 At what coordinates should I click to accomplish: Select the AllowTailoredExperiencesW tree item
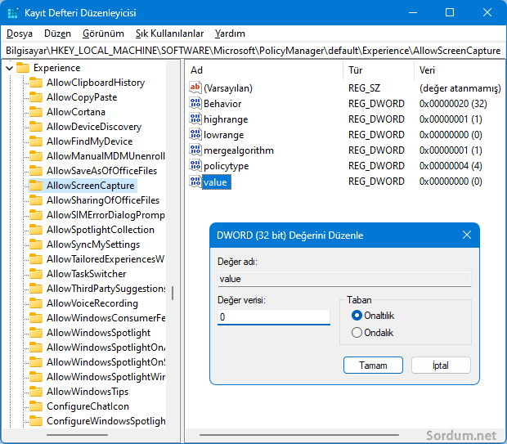105,259
